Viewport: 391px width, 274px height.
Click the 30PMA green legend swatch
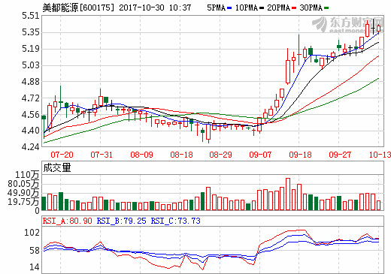(326, 8)
